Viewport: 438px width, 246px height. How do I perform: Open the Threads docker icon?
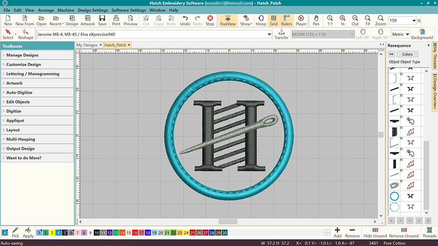(x=429, y=232)
